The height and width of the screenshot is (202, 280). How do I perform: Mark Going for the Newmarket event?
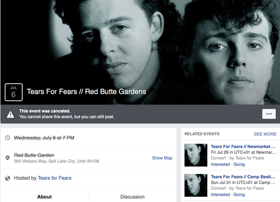(x=239, y=164)
